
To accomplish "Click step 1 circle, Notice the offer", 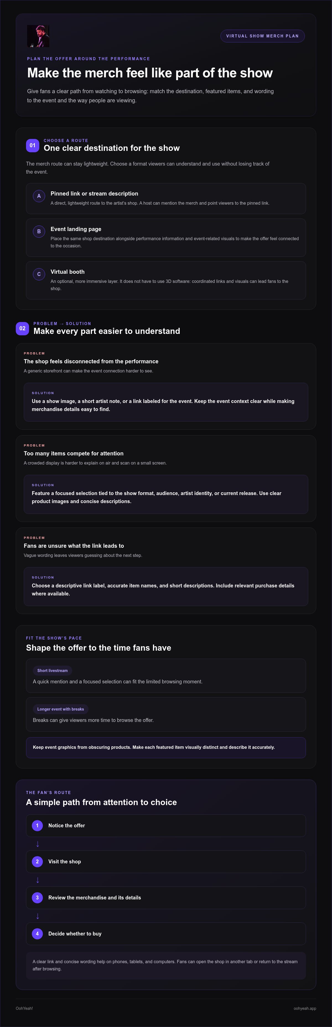I will (37, 826).
